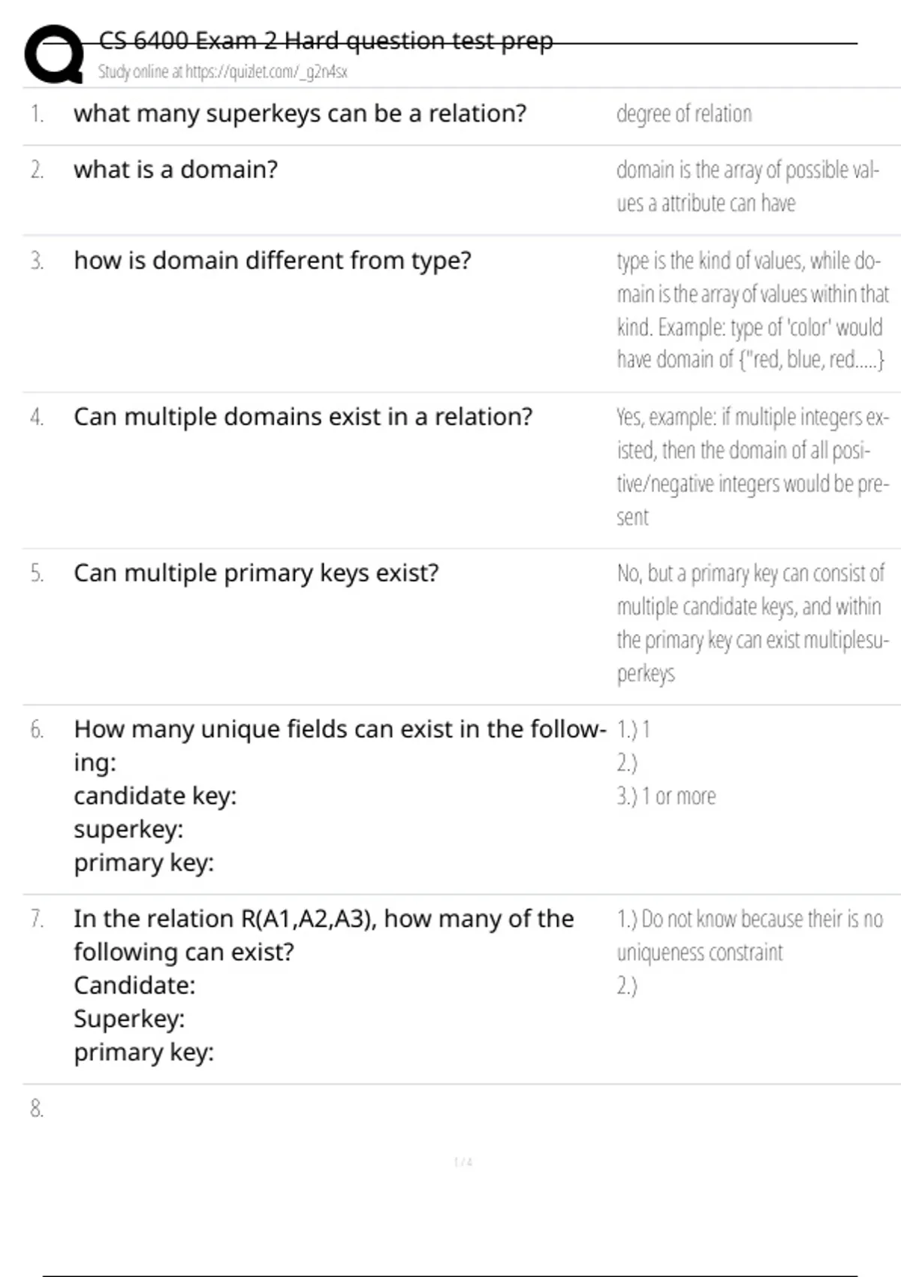The image size is (901, 1277).
Task: Select the 'what is a domain?' question
Action: [x=175, y=170]
